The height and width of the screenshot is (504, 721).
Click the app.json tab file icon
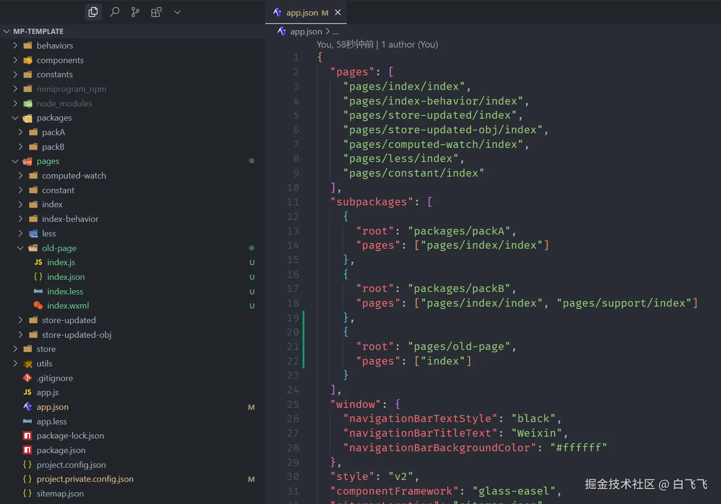pos(278,13)
